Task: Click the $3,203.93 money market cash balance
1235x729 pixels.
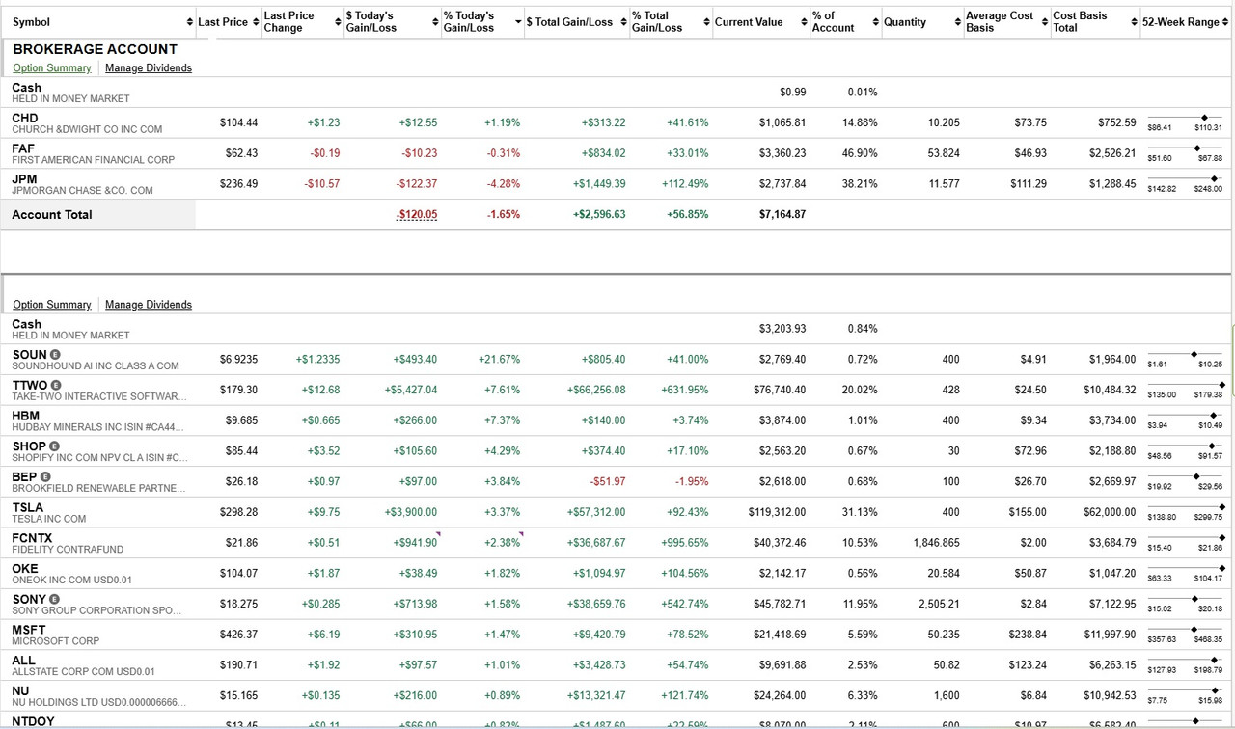Action: (x=782, y=328)
